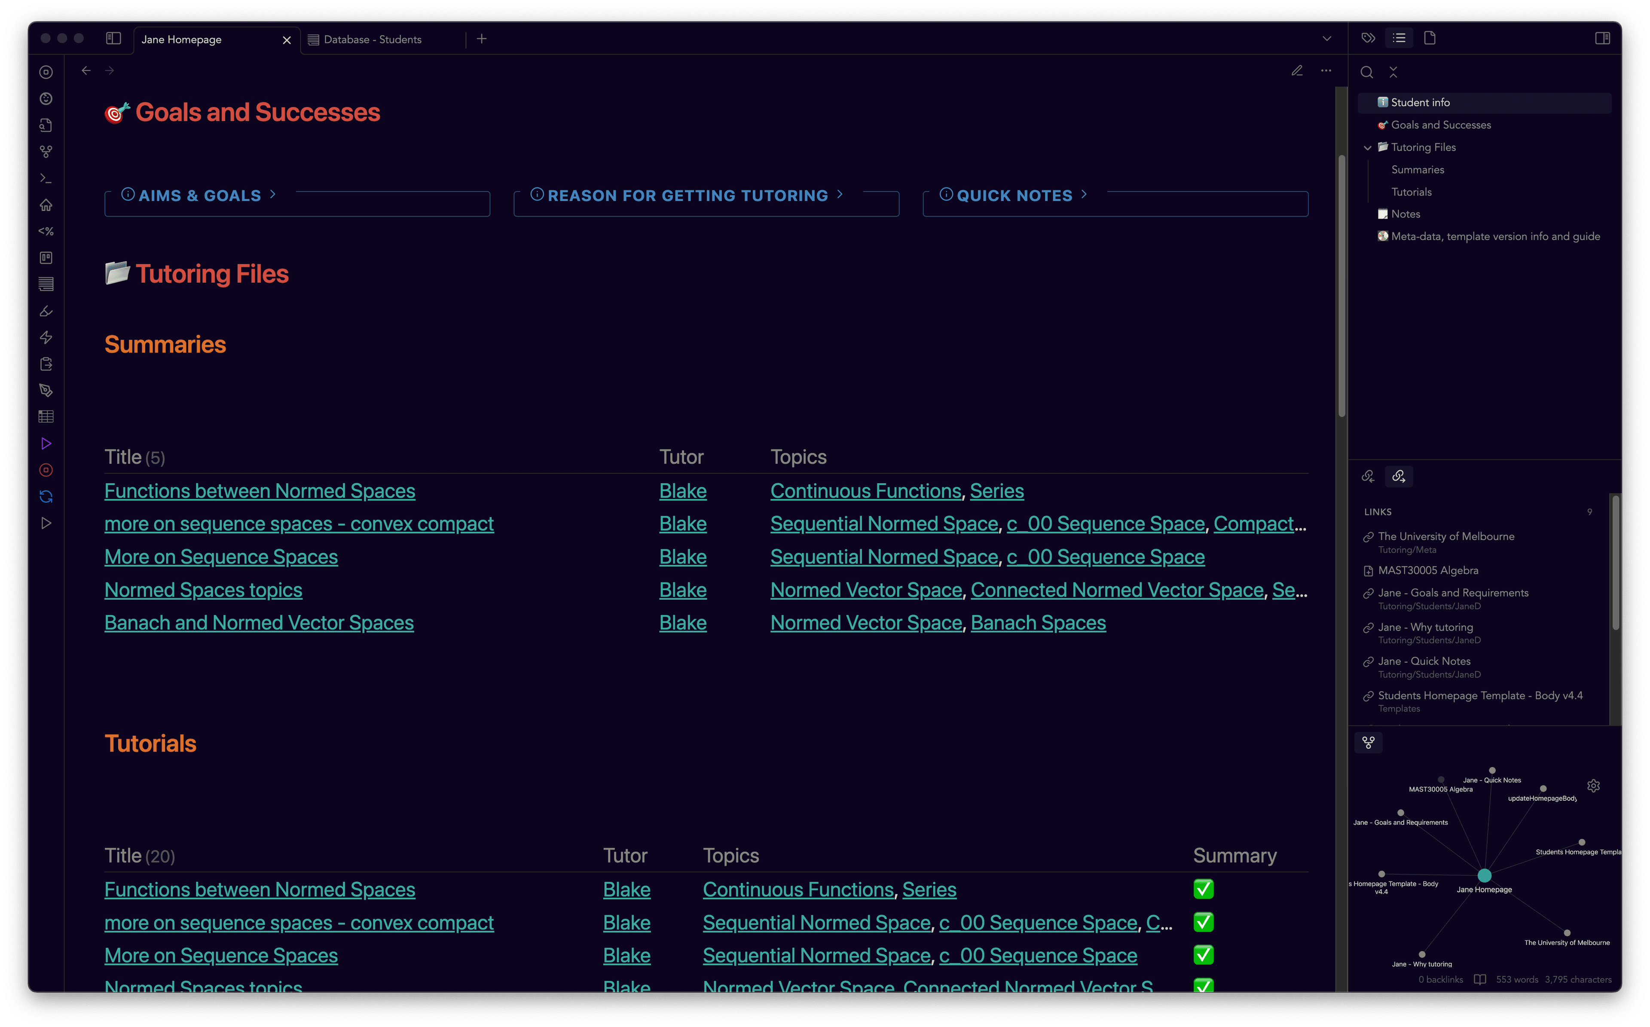Open graph settings gear in local graph

[1594, 786]
